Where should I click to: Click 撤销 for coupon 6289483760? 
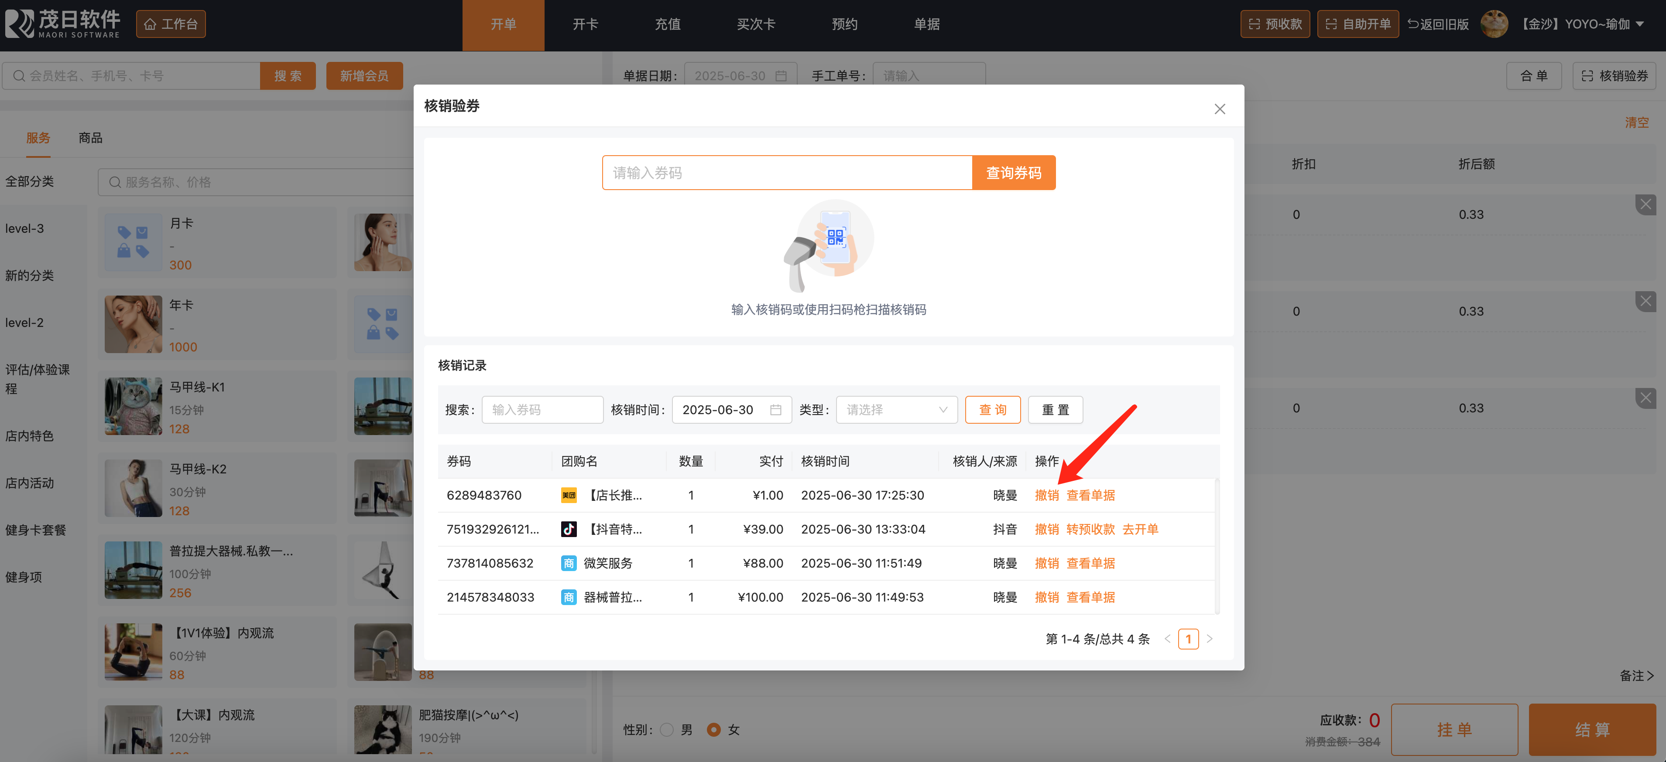[1046, 495]
